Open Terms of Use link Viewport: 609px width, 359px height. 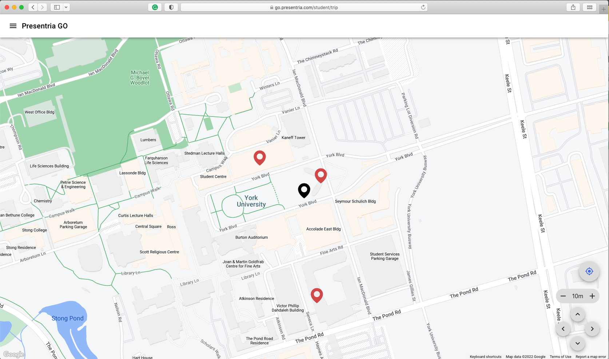click(x=560, y=357)
